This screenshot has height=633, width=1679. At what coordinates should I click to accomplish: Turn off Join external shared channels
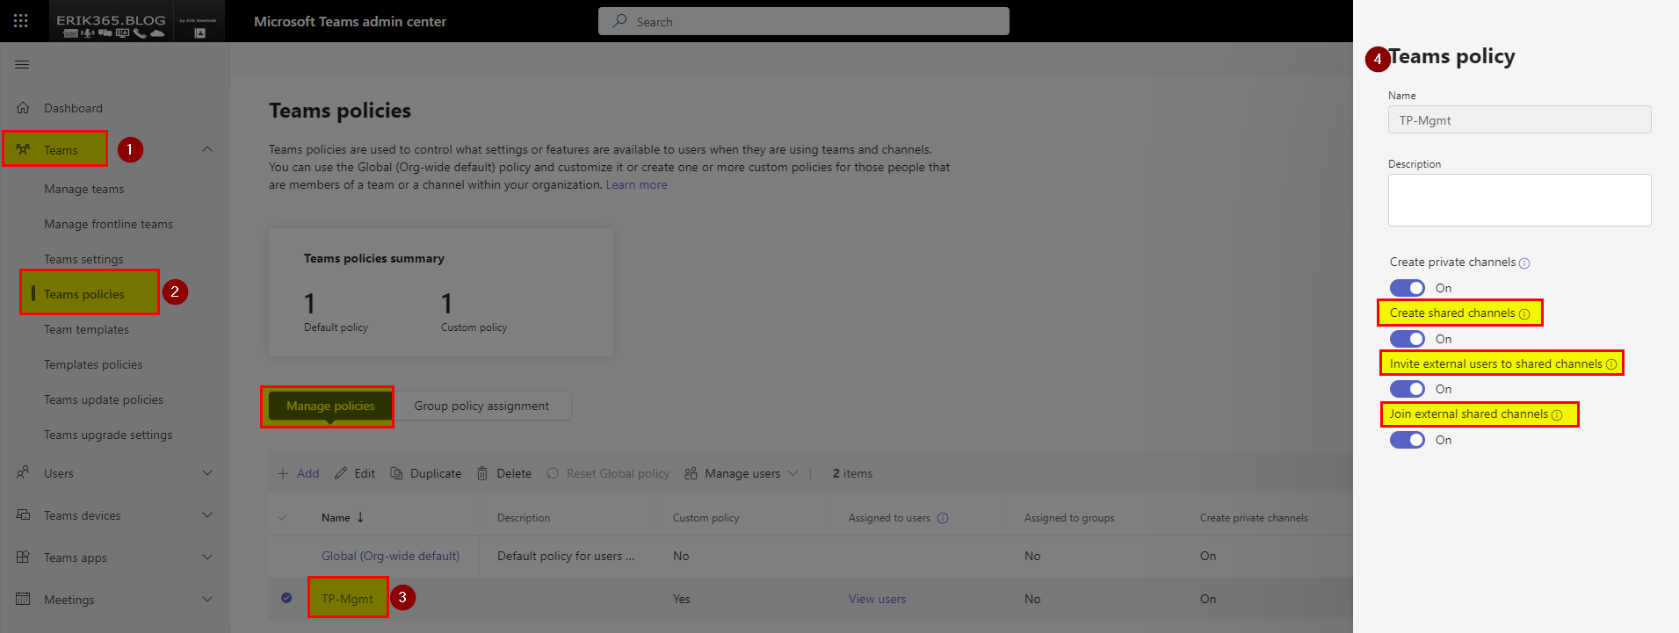[1407, 440]
